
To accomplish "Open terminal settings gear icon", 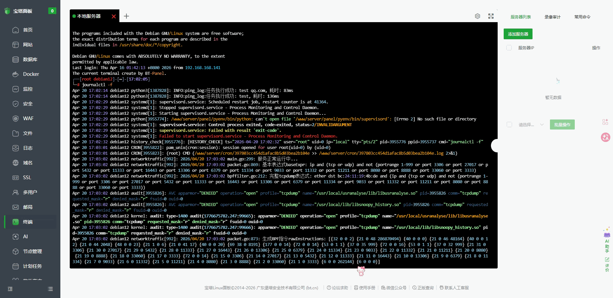I will tap(478, 16).
